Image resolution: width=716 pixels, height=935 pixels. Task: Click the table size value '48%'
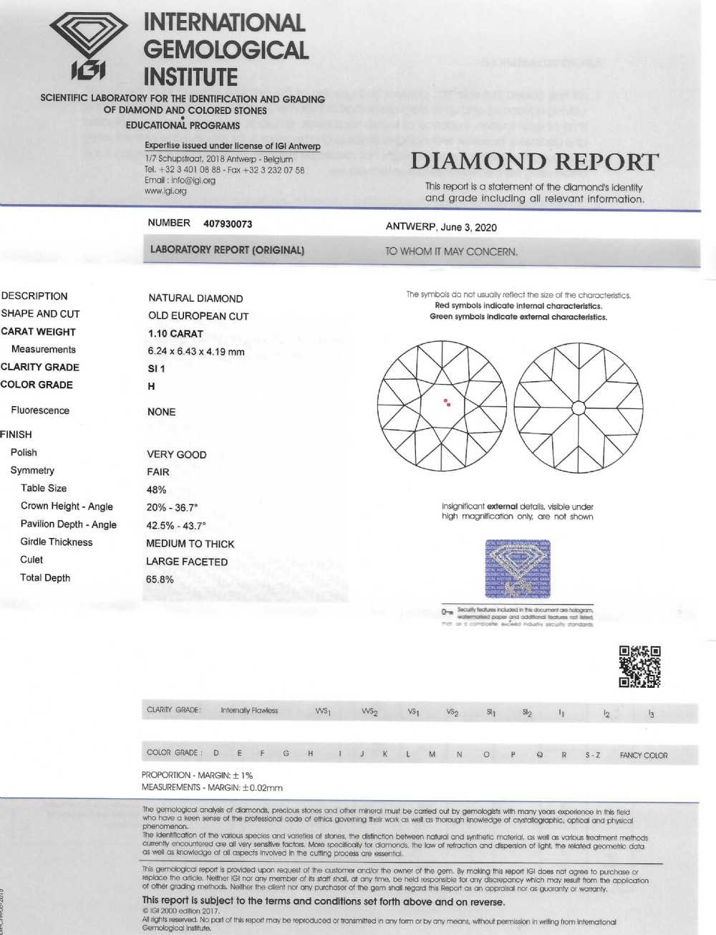(156, 490)
